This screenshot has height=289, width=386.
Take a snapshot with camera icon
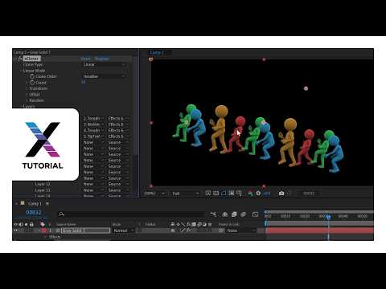281,193
